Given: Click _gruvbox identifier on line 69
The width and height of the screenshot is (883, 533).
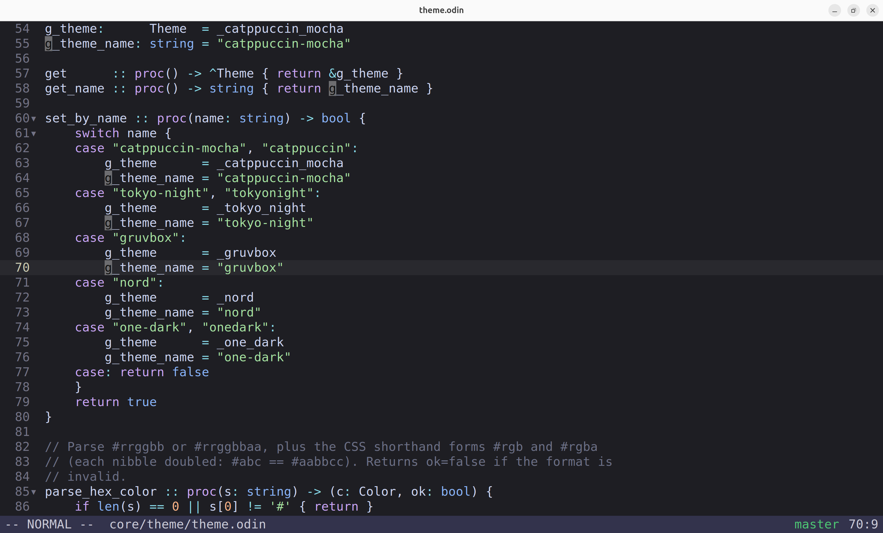Looking at the screenshot, I should click(x=246, y=253).
